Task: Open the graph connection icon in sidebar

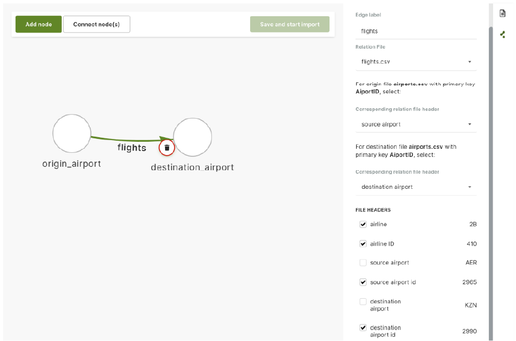Action: pos(503,35)
